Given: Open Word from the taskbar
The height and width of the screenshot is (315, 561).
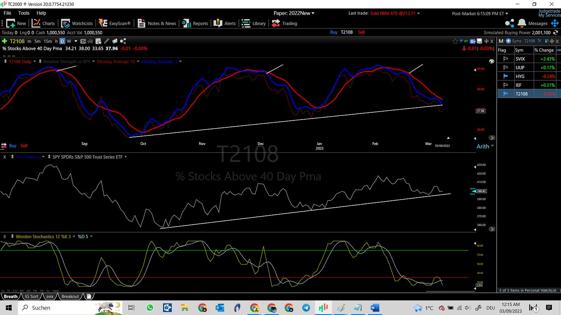Looking at the screenshot, I should [x=375, y=308].
